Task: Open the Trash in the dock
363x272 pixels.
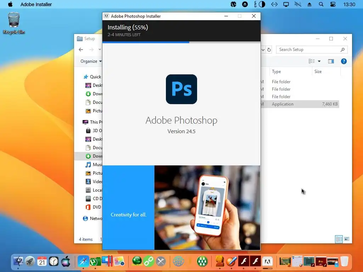Action: click(344, 261)
